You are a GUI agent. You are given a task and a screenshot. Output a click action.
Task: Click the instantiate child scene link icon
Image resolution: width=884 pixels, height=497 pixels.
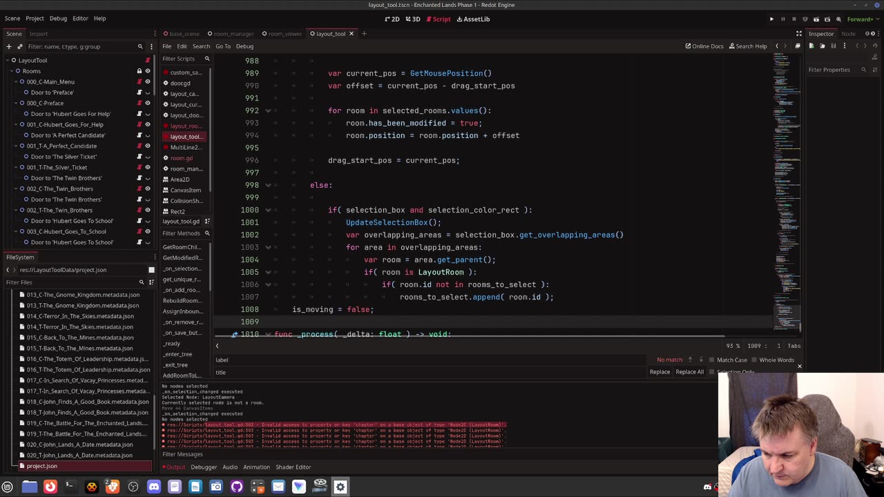19,46
